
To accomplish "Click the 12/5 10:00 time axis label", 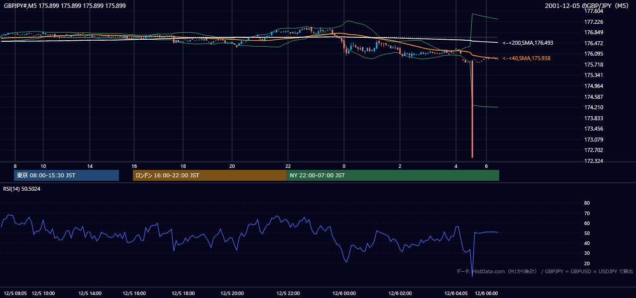I will pyautogui.click(x=43, y=293).
